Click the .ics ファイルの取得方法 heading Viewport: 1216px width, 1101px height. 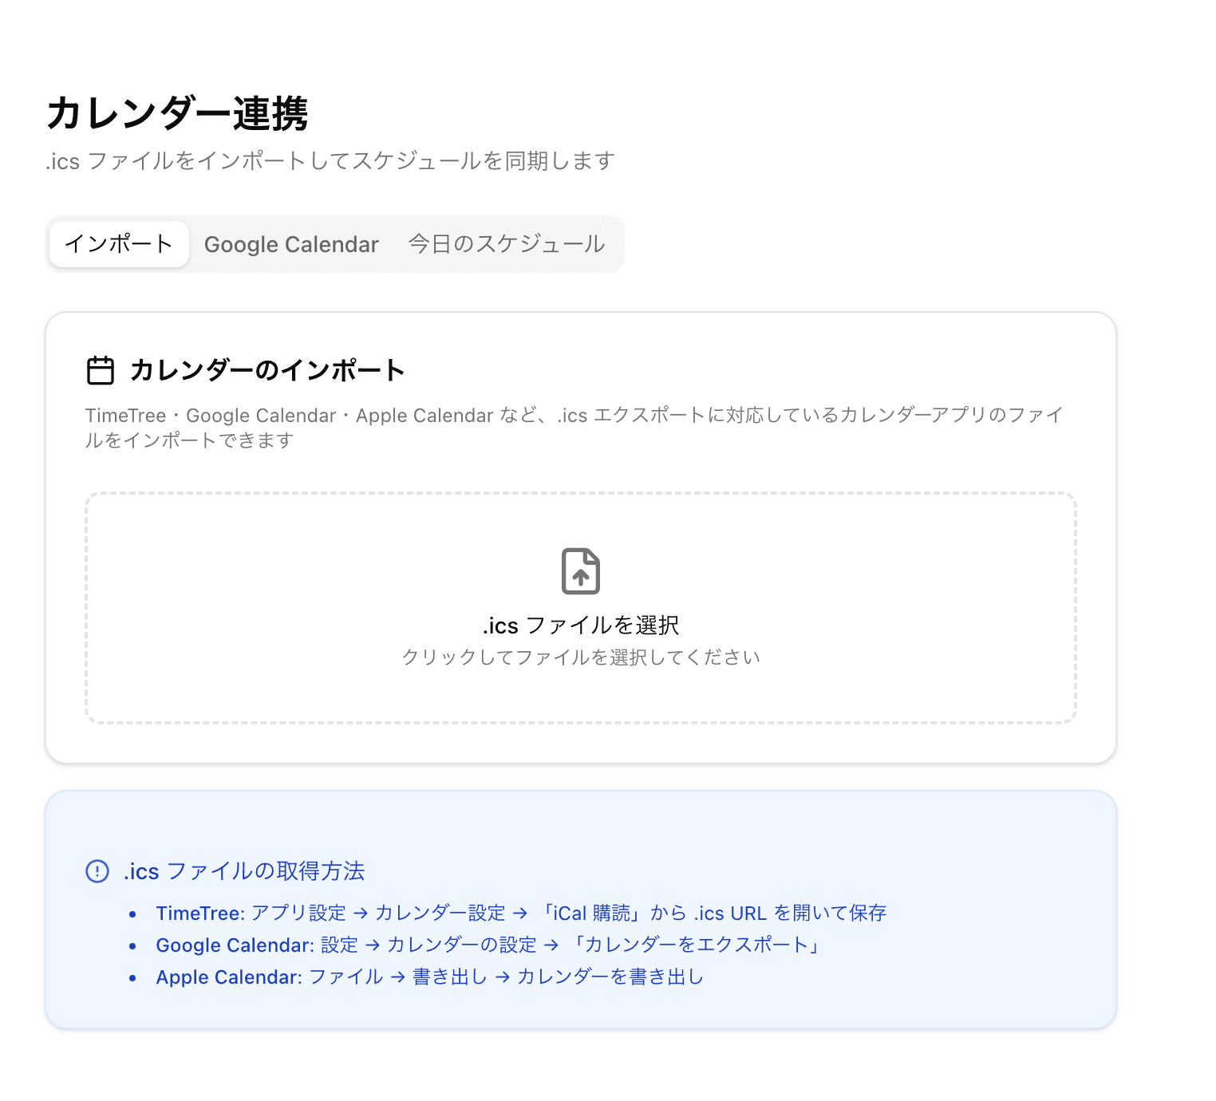(x=243, y=871)
